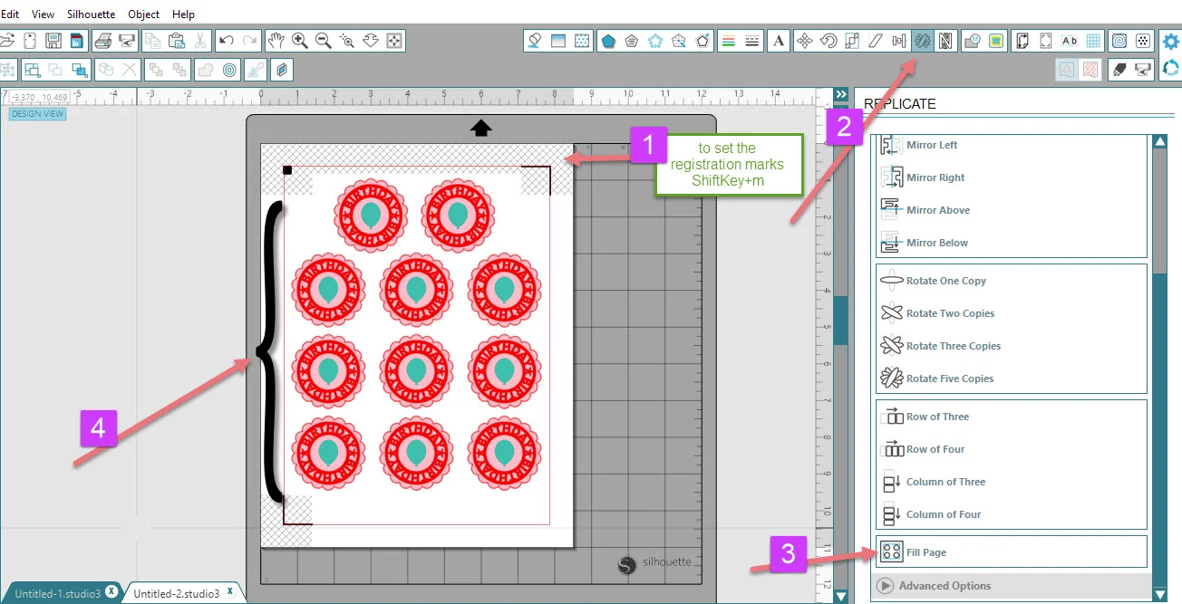Open the Cut Settings blade icon
The width and height of the screenshot is (1182, 604).
click(1119, 69)
